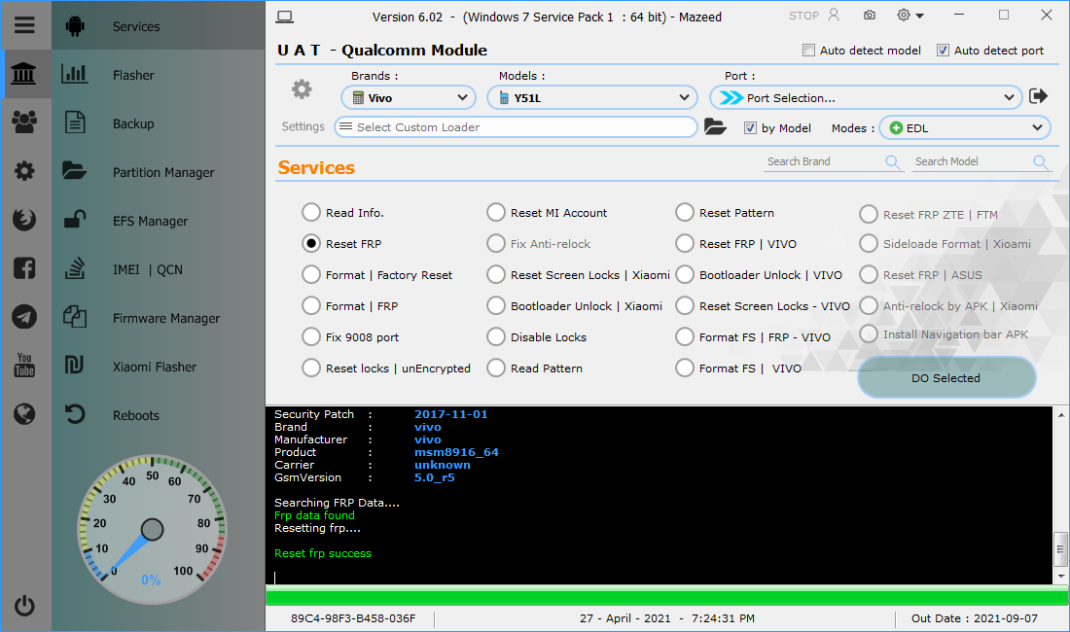Open Firmware Manager menu item

tap(165, 318)
